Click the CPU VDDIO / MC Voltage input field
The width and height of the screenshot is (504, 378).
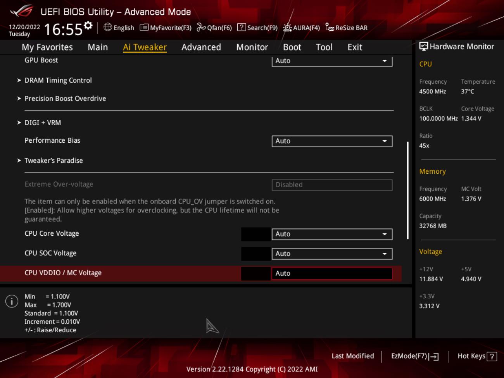(332, 273)
